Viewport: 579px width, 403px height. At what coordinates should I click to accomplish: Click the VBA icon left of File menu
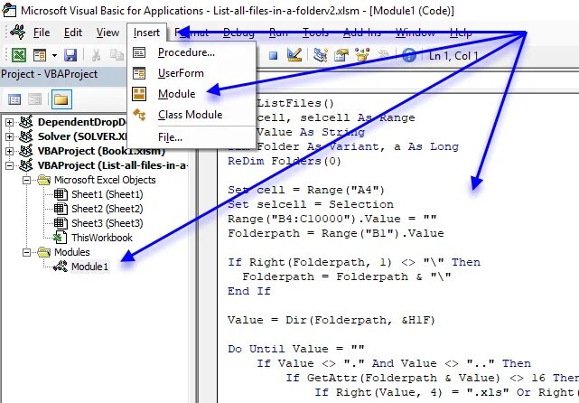point(18,33)
